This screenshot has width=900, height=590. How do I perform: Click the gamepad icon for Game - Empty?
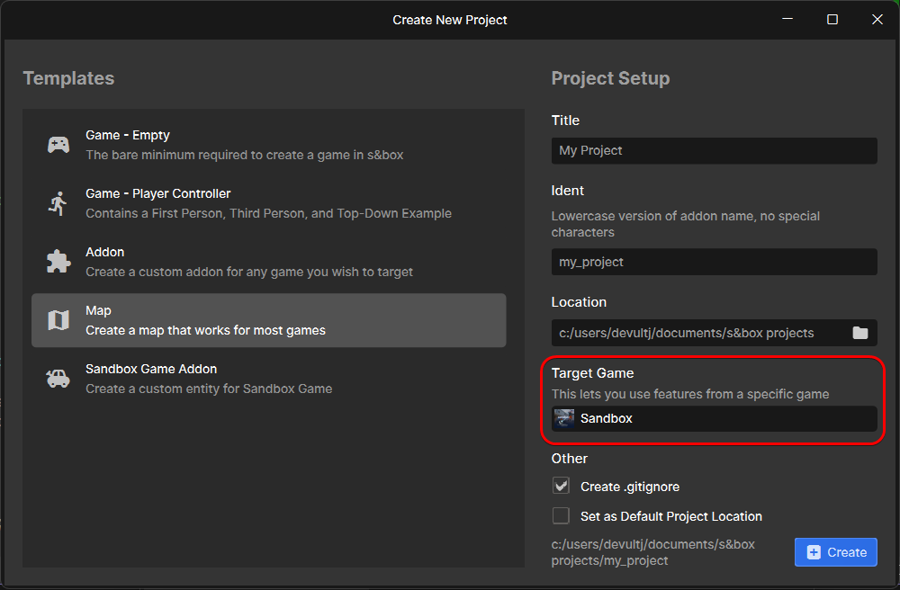58,145
